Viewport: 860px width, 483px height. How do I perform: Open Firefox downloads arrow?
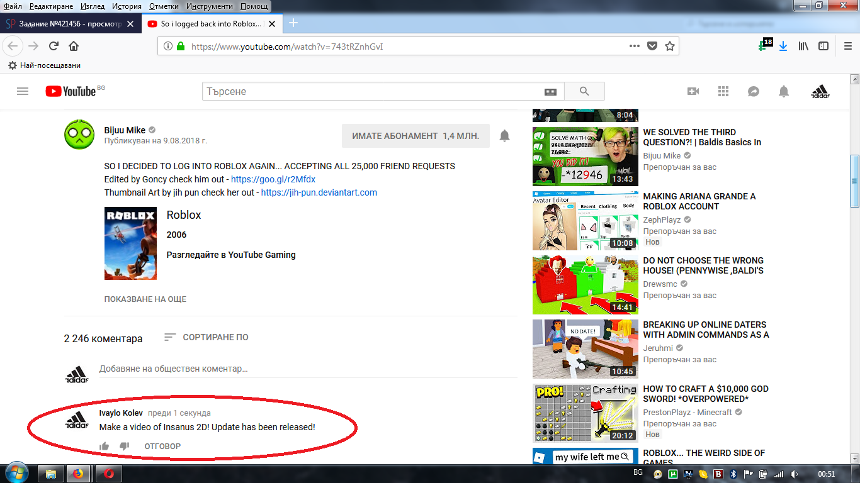click(783, 46)
